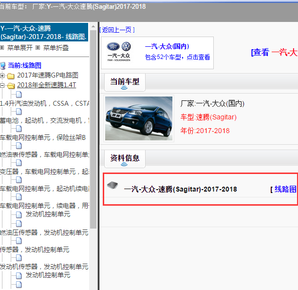Screen dimensions: 298x290
Task: Click the 2017年速腾GP电路图 folder icon
Action: (x=11, y=76)
